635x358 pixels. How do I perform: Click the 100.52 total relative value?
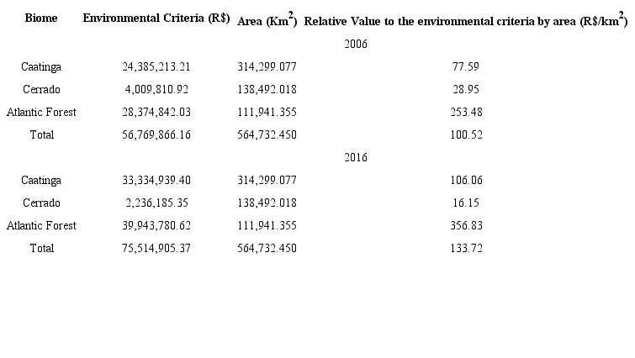pyautogui.click(x=465, y=134)
